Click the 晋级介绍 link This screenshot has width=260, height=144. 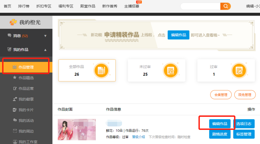[x=139, y=137]
